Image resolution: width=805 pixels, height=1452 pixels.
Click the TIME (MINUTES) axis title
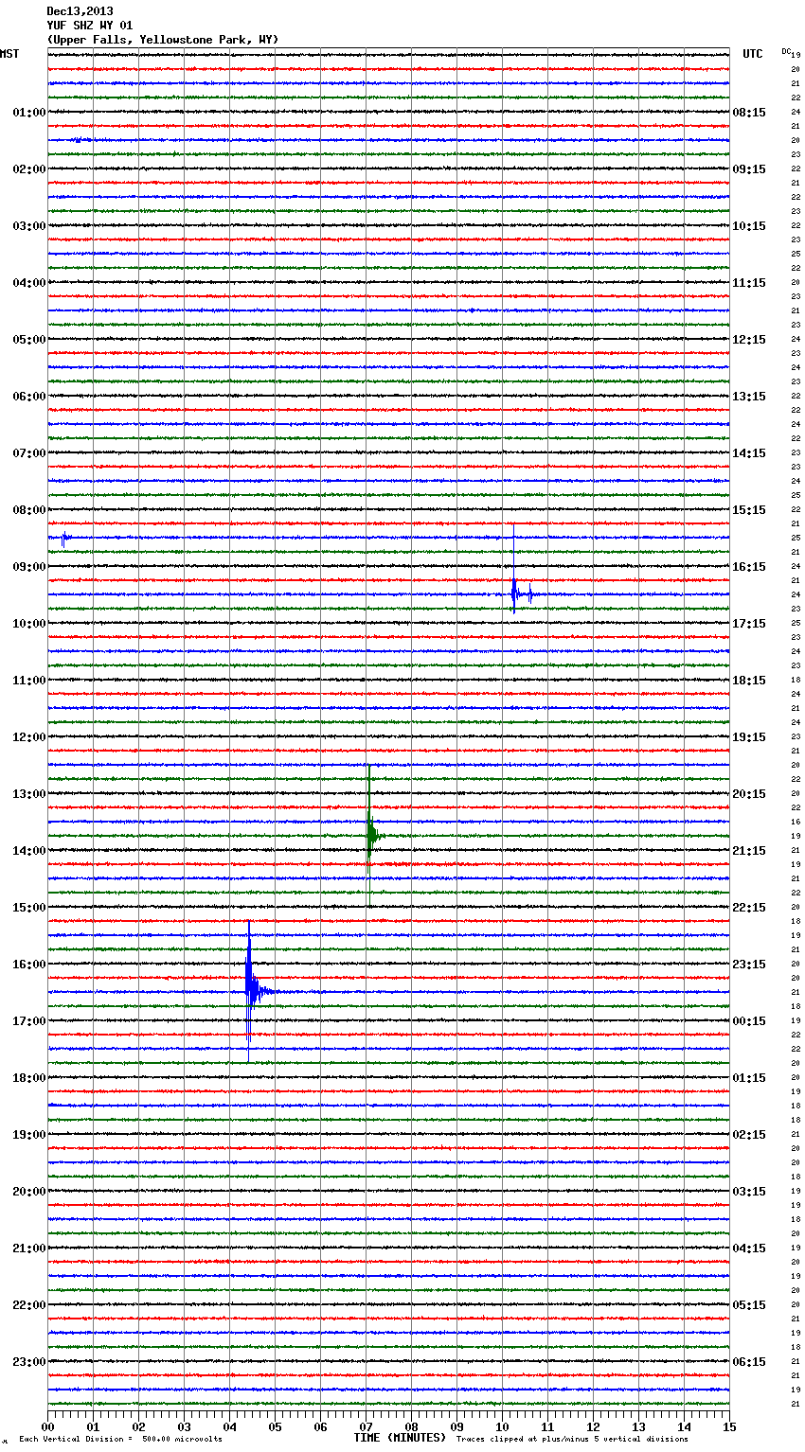[400, 1438]
